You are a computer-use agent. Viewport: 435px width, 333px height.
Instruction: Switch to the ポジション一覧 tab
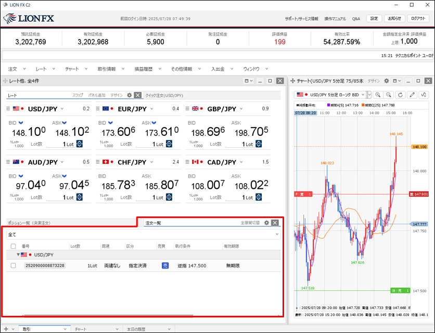tap(29, 223)
